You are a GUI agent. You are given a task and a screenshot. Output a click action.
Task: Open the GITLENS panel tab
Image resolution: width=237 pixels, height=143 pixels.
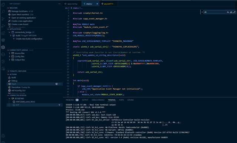point(130,100)
